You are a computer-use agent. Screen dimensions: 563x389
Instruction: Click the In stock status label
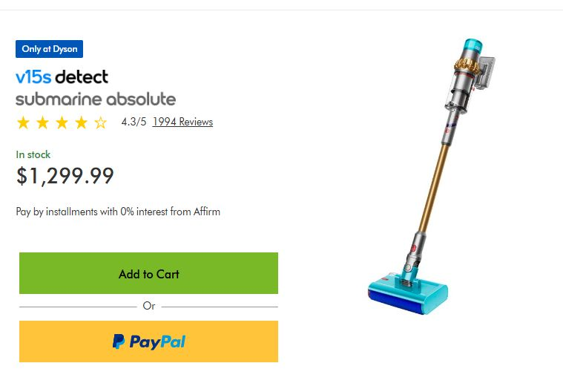pos(33,154)
